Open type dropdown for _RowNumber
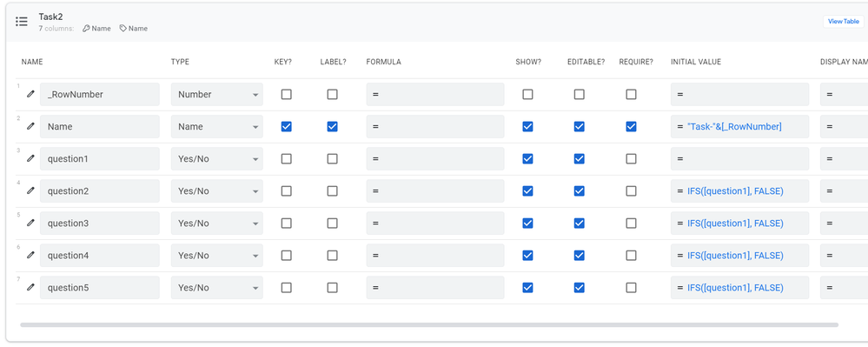The image size is (868, 347). coord(217,94)
